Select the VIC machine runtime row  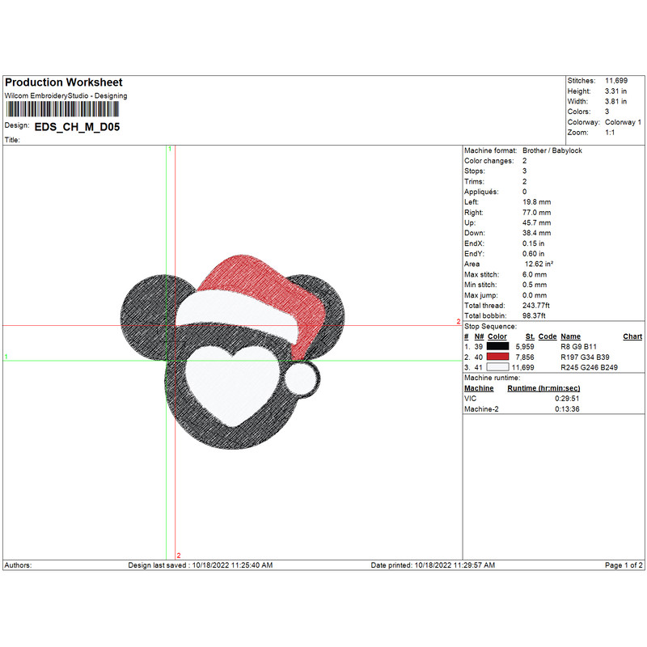pyautogui.click(x=518, y=399)
